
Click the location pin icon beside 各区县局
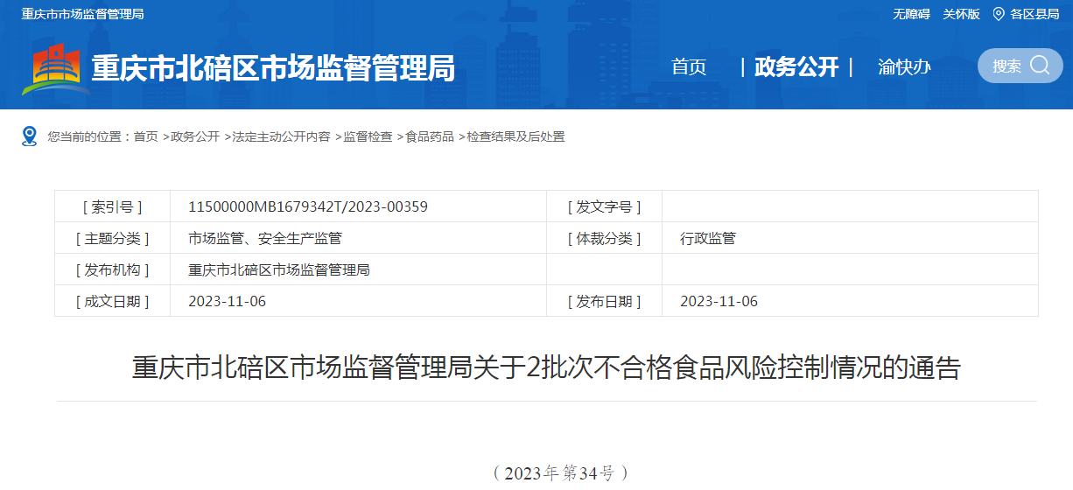tap(998, 14)
